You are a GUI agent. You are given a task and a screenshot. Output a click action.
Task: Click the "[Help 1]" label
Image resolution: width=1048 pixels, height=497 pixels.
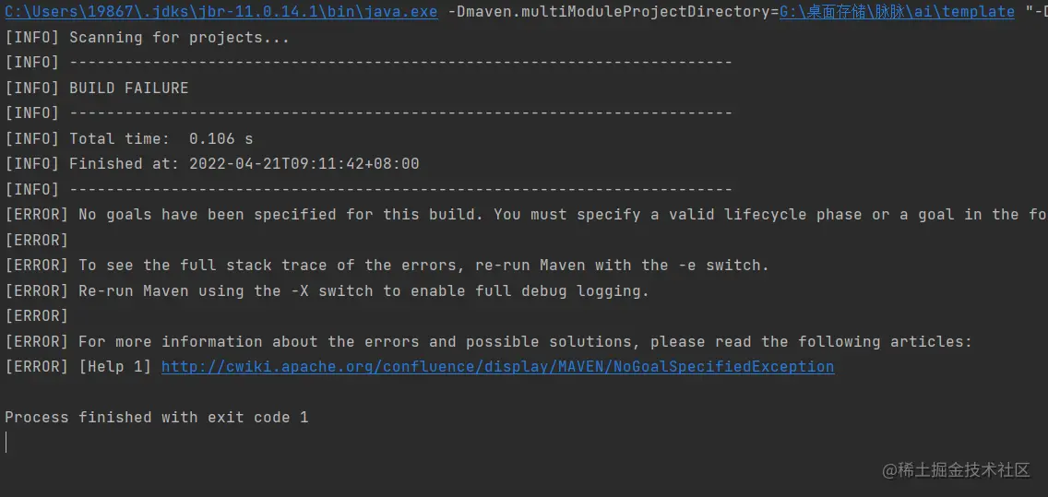click(115, 367)
